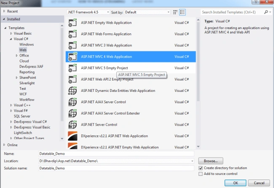Expand the SharePoint node
Screen dimensions: 274x188
[16, 78]
